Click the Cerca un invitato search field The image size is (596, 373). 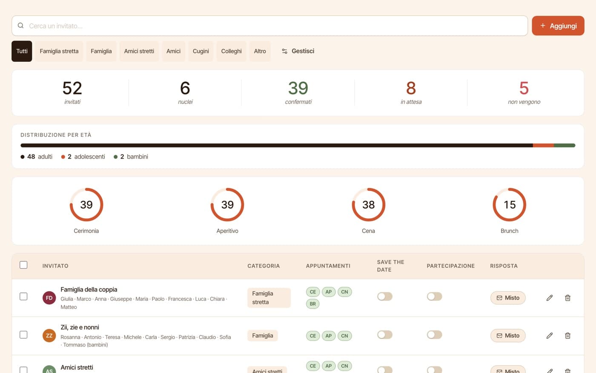pyautogui.click(x=269, y=26)
